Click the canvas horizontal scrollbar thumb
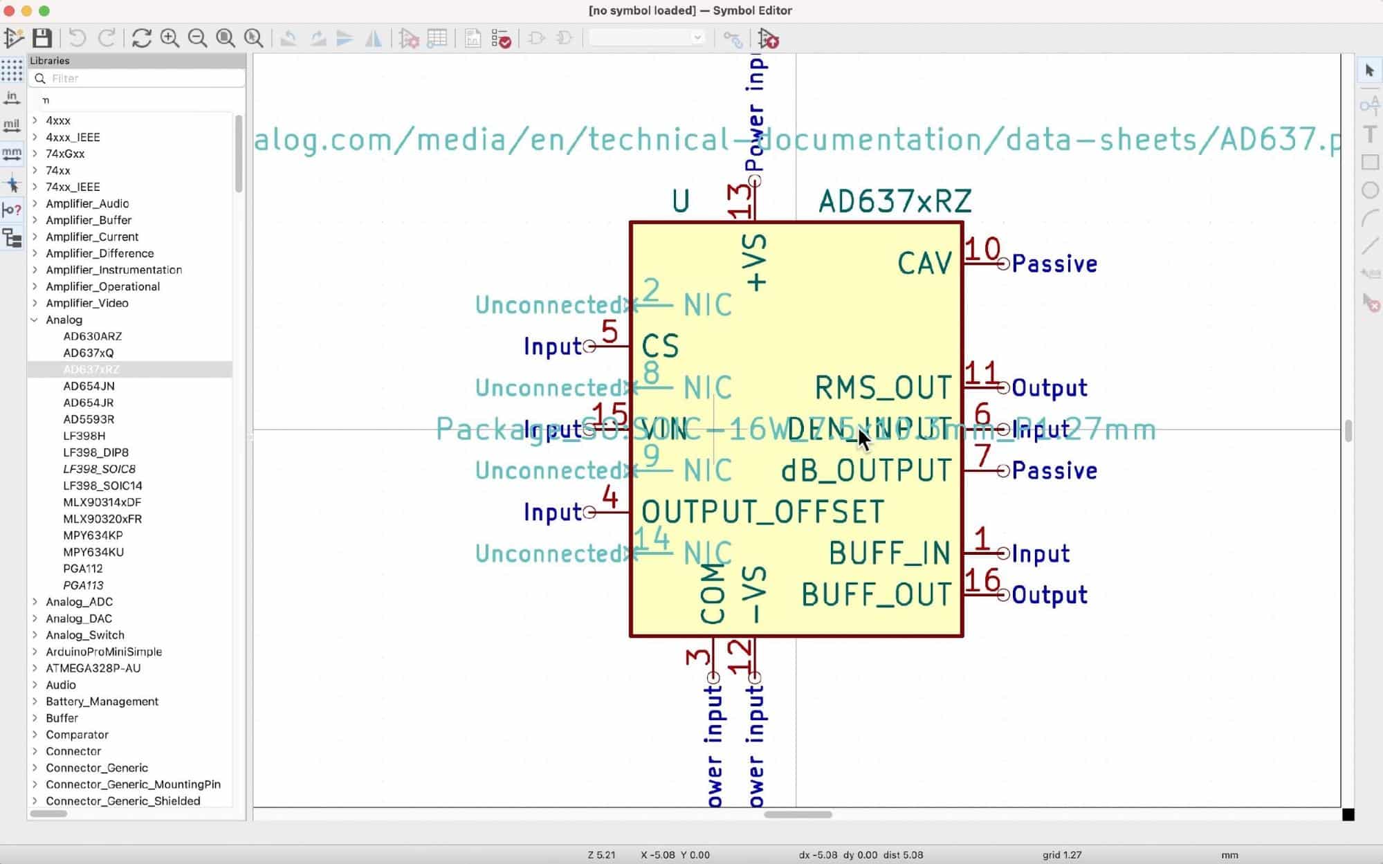Screen dimensions: 1383x864 pyautogui.click(x=798, y=814)
